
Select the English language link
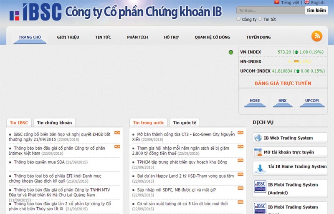[318, 3]
